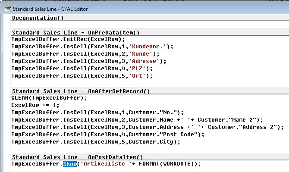Click the 'Artikelliste ' string literal

(106, 164)
